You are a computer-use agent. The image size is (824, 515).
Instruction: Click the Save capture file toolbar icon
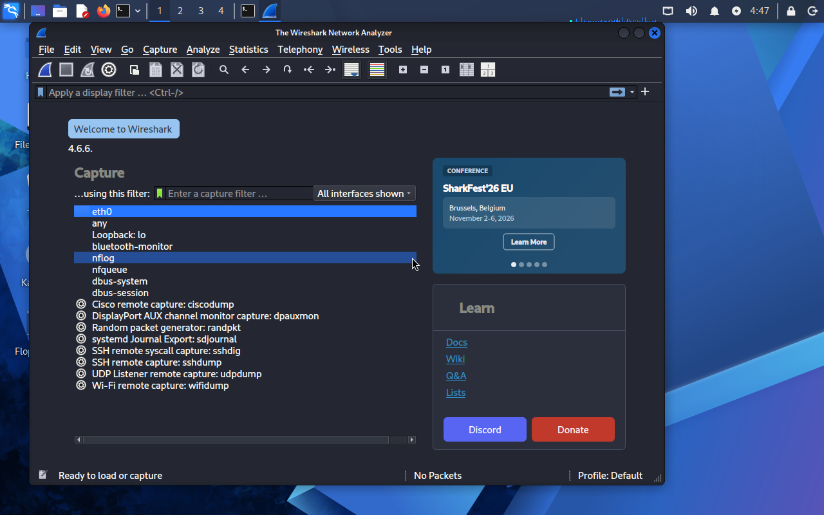click(156, 70)
